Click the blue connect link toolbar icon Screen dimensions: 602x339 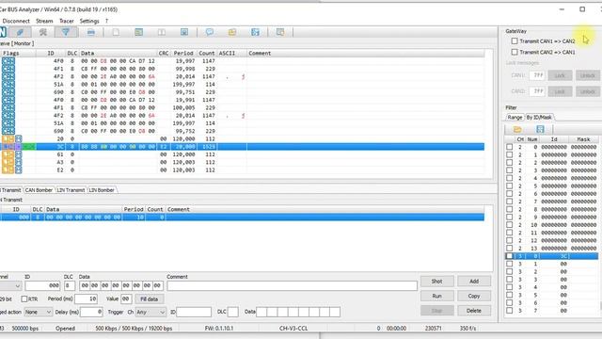click(20, 32)
